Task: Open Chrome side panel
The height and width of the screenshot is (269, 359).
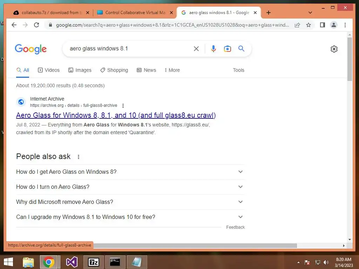Action: tap(323, 25)
